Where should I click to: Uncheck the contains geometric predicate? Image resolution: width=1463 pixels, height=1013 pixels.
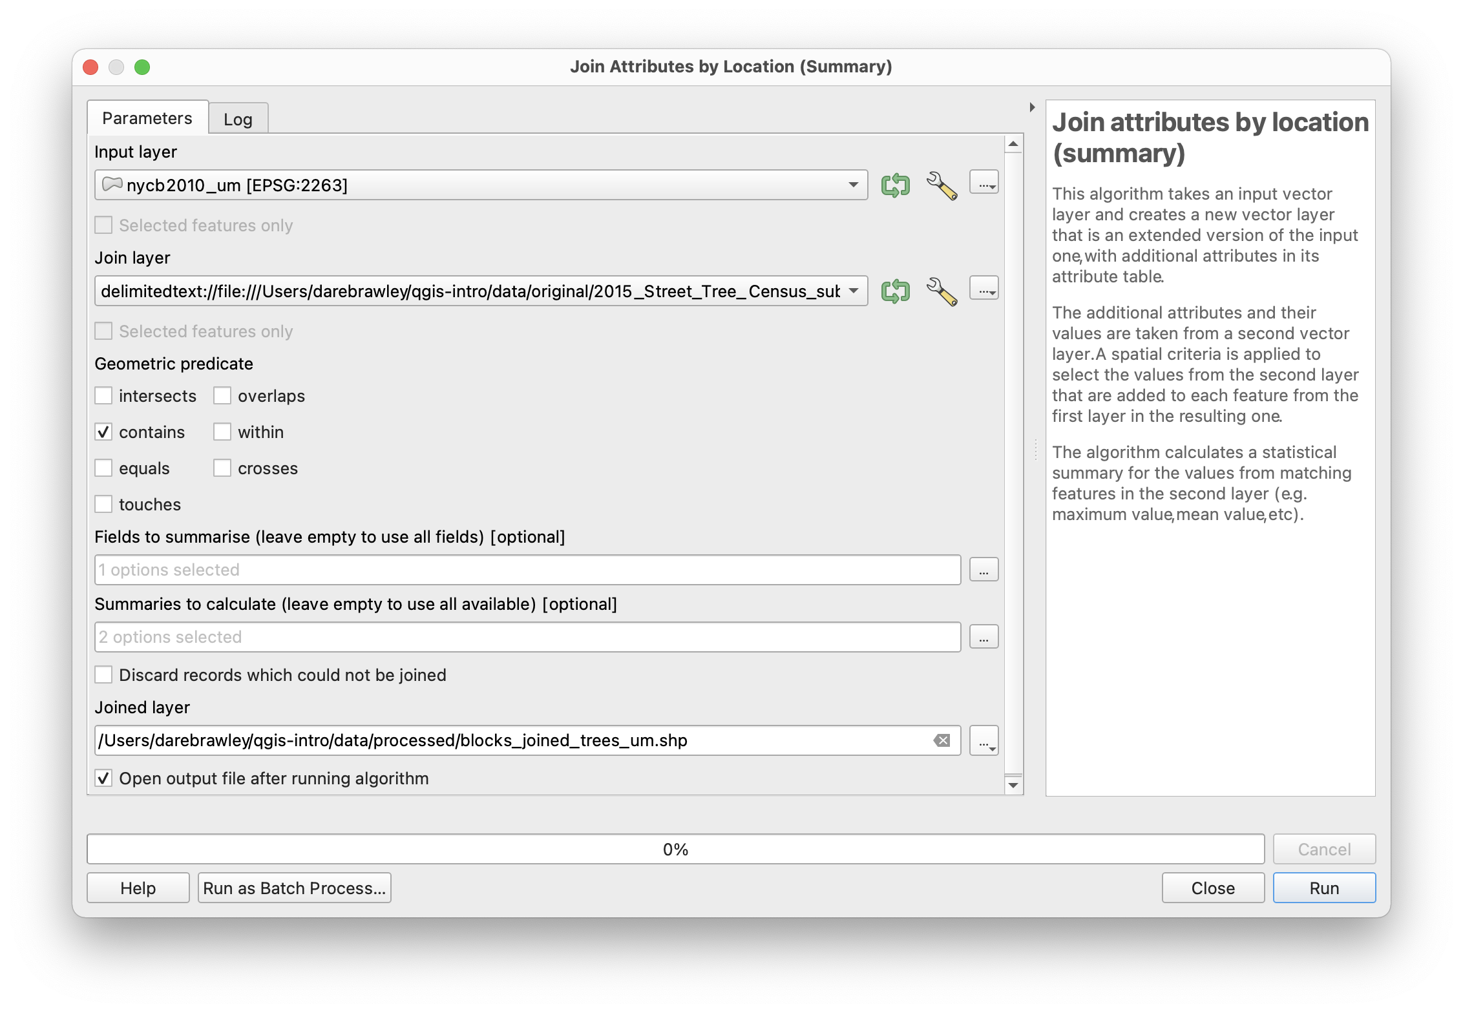tap(103, 432)
